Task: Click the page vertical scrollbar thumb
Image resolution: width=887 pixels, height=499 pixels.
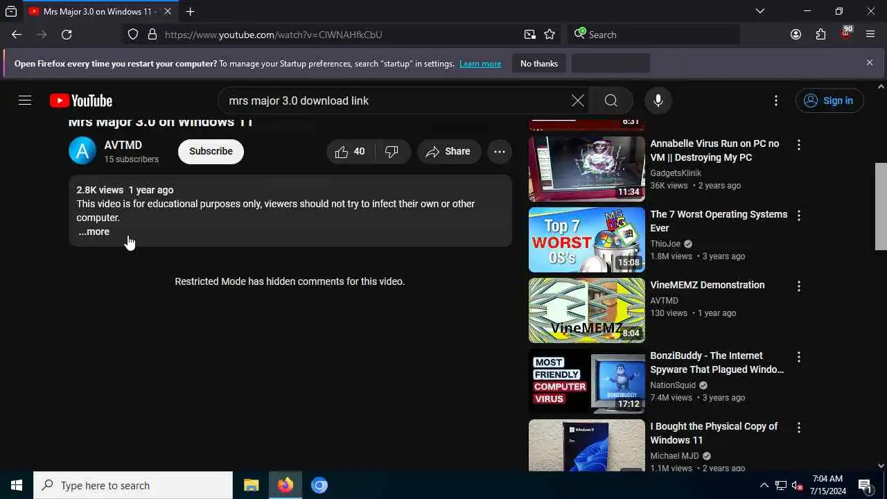Action: pyautogui.click(x=881, y=207)
